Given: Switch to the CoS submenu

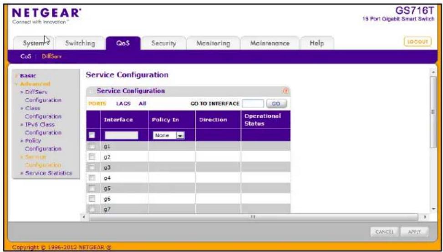Looking at the screenshot, I should (25, 56).
